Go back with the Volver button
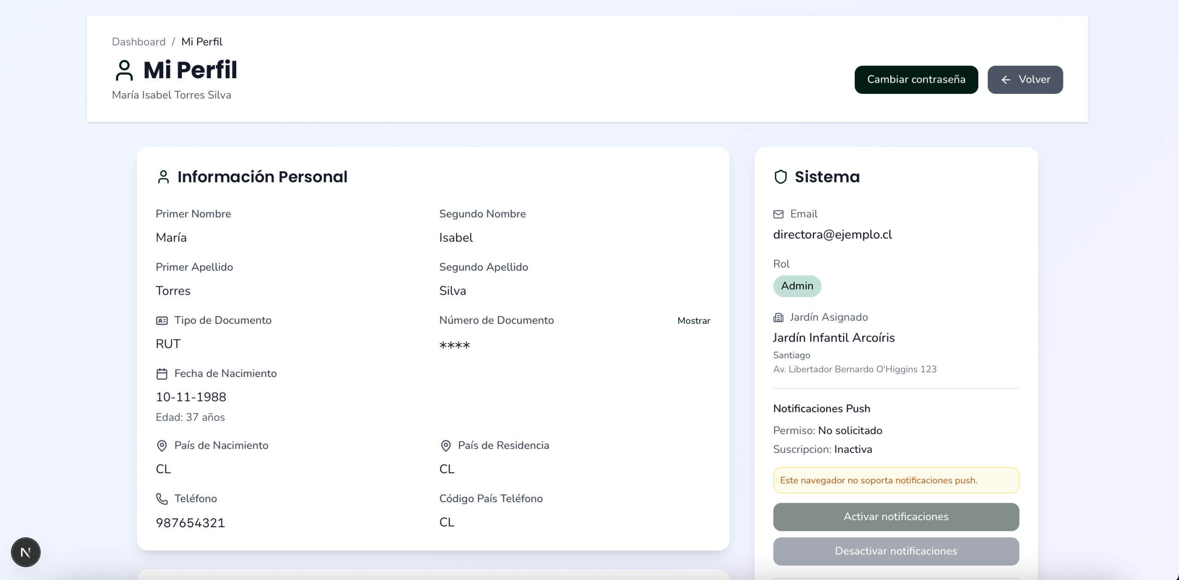This screenshot has width=1179, height=580. pyautogui.click(x=1025, y=80)
